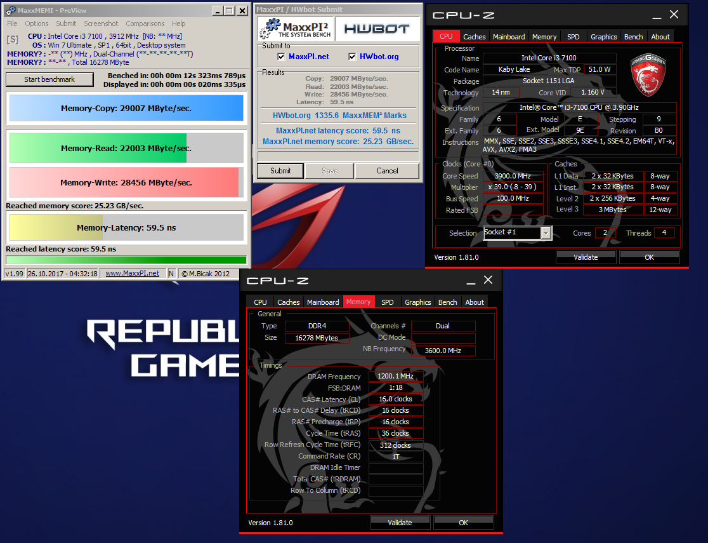
Task: Select SPD tab in lower CPU-Z window
Action: coord(388,302)
